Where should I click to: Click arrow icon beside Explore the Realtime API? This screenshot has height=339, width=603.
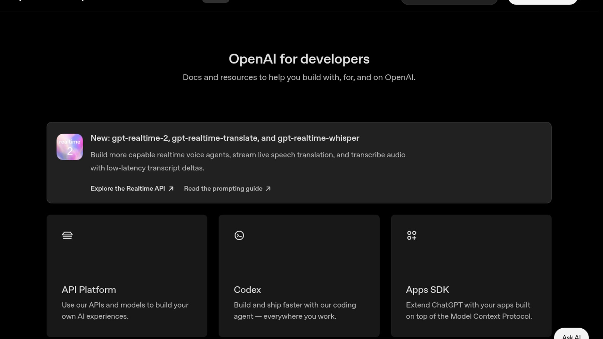[171, 189]
